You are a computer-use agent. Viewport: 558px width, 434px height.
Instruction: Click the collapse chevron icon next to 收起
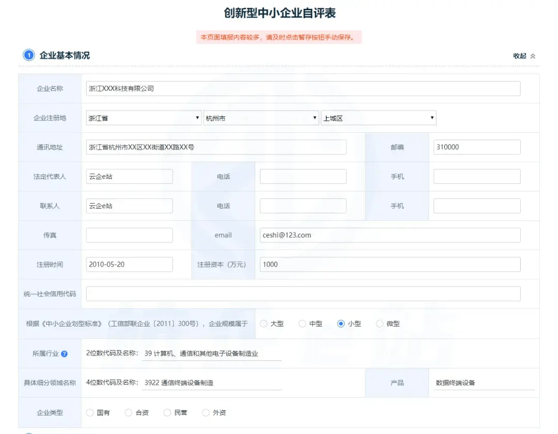pos(533,56)
